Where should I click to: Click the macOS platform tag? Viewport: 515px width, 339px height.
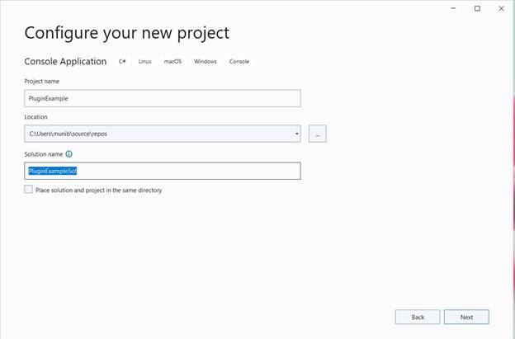(172, 61)
